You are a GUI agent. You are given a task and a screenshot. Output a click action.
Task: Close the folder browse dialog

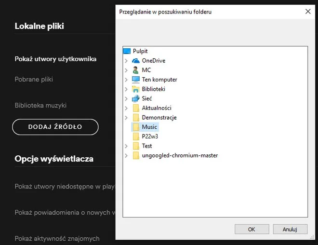[308, 12]
